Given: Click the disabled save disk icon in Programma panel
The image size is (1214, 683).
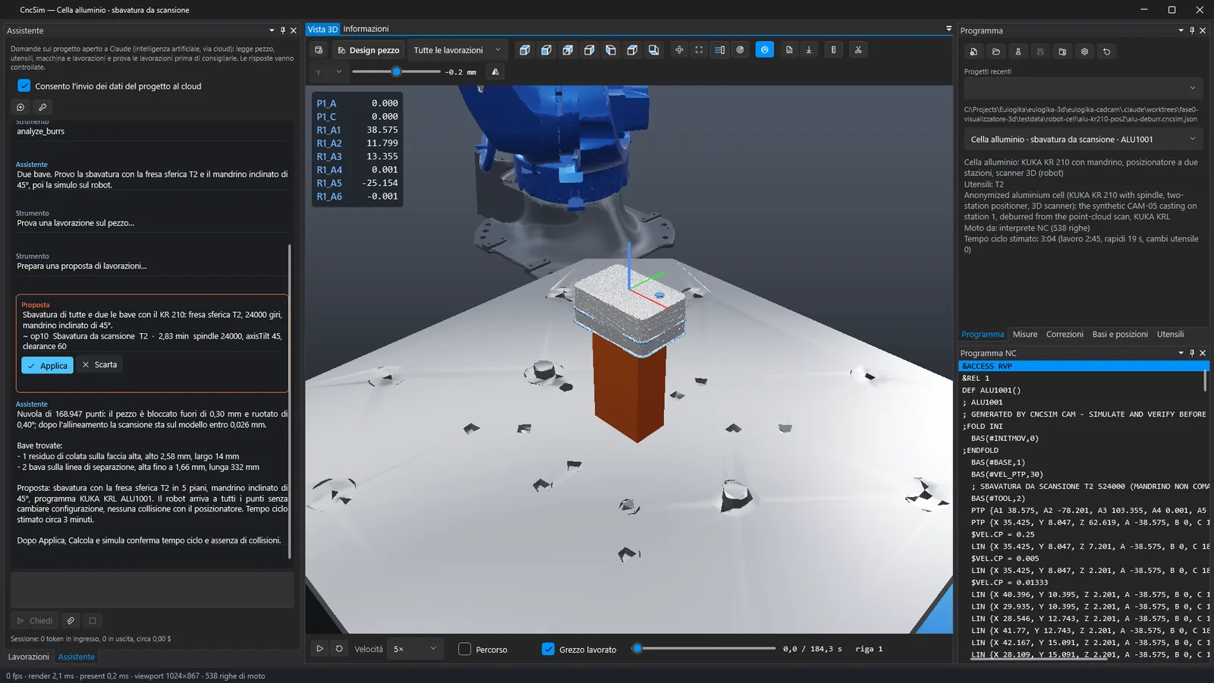Looking at the screenshot, I should click(x=1040, y=52).
